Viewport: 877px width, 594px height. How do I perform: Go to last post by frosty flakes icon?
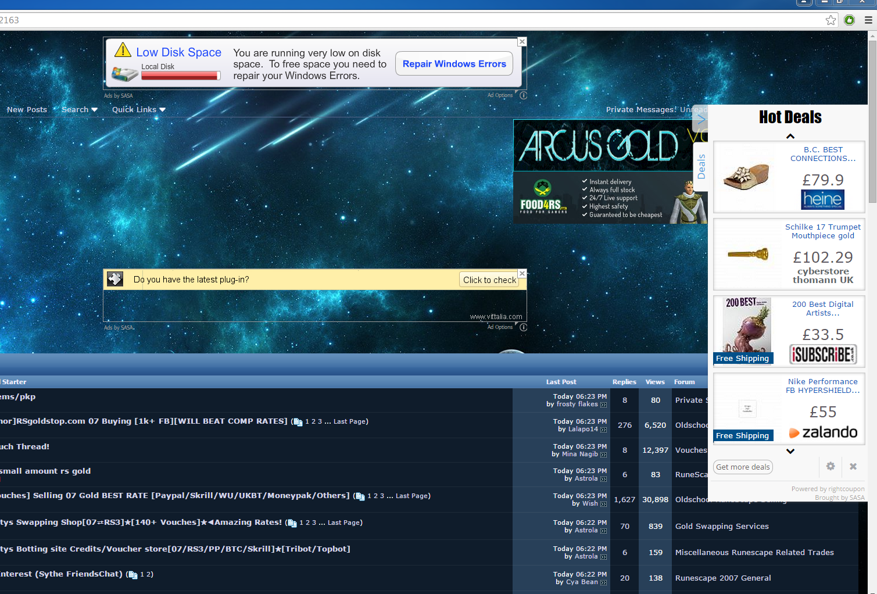(604, 405)
